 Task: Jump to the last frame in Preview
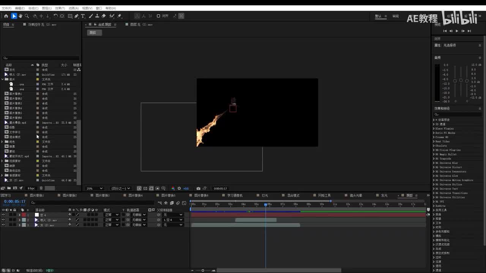coord(469,31)
